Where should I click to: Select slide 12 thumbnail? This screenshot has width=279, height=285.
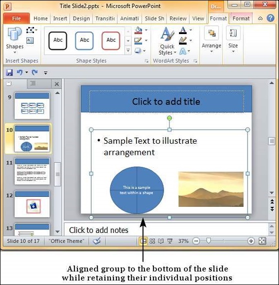click(x=32, y=204)
